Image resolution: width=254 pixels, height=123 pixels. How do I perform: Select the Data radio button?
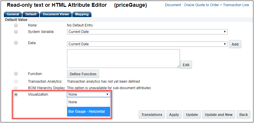click(x=16, y=43)
